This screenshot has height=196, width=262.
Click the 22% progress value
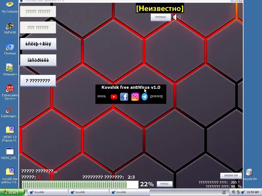[147, 184]
